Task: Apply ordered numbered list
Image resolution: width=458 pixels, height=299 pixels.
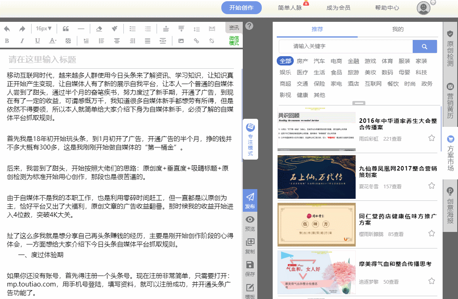Action: tap(148, 29)
